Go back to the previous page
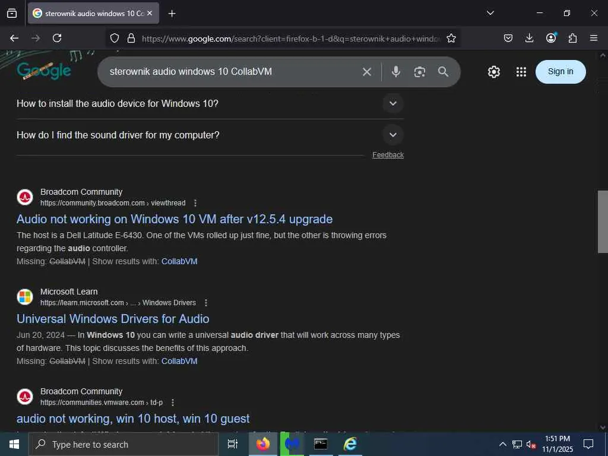The width and height of the screenshot is (608, 456). coord(14,38)
